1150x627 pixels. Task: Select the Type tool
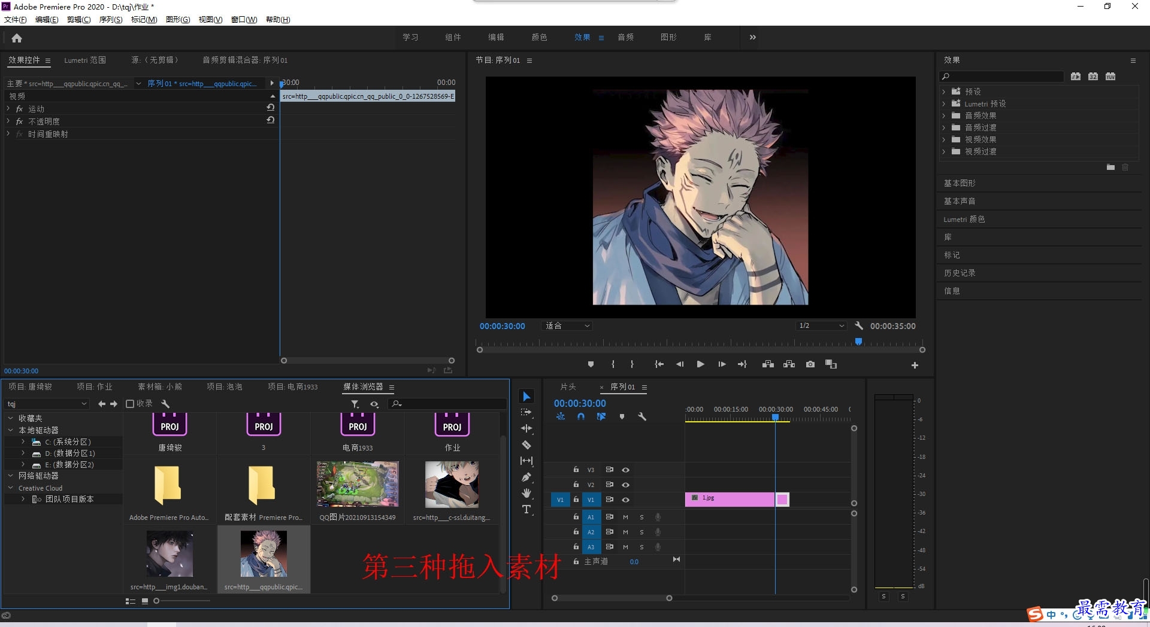526,509
